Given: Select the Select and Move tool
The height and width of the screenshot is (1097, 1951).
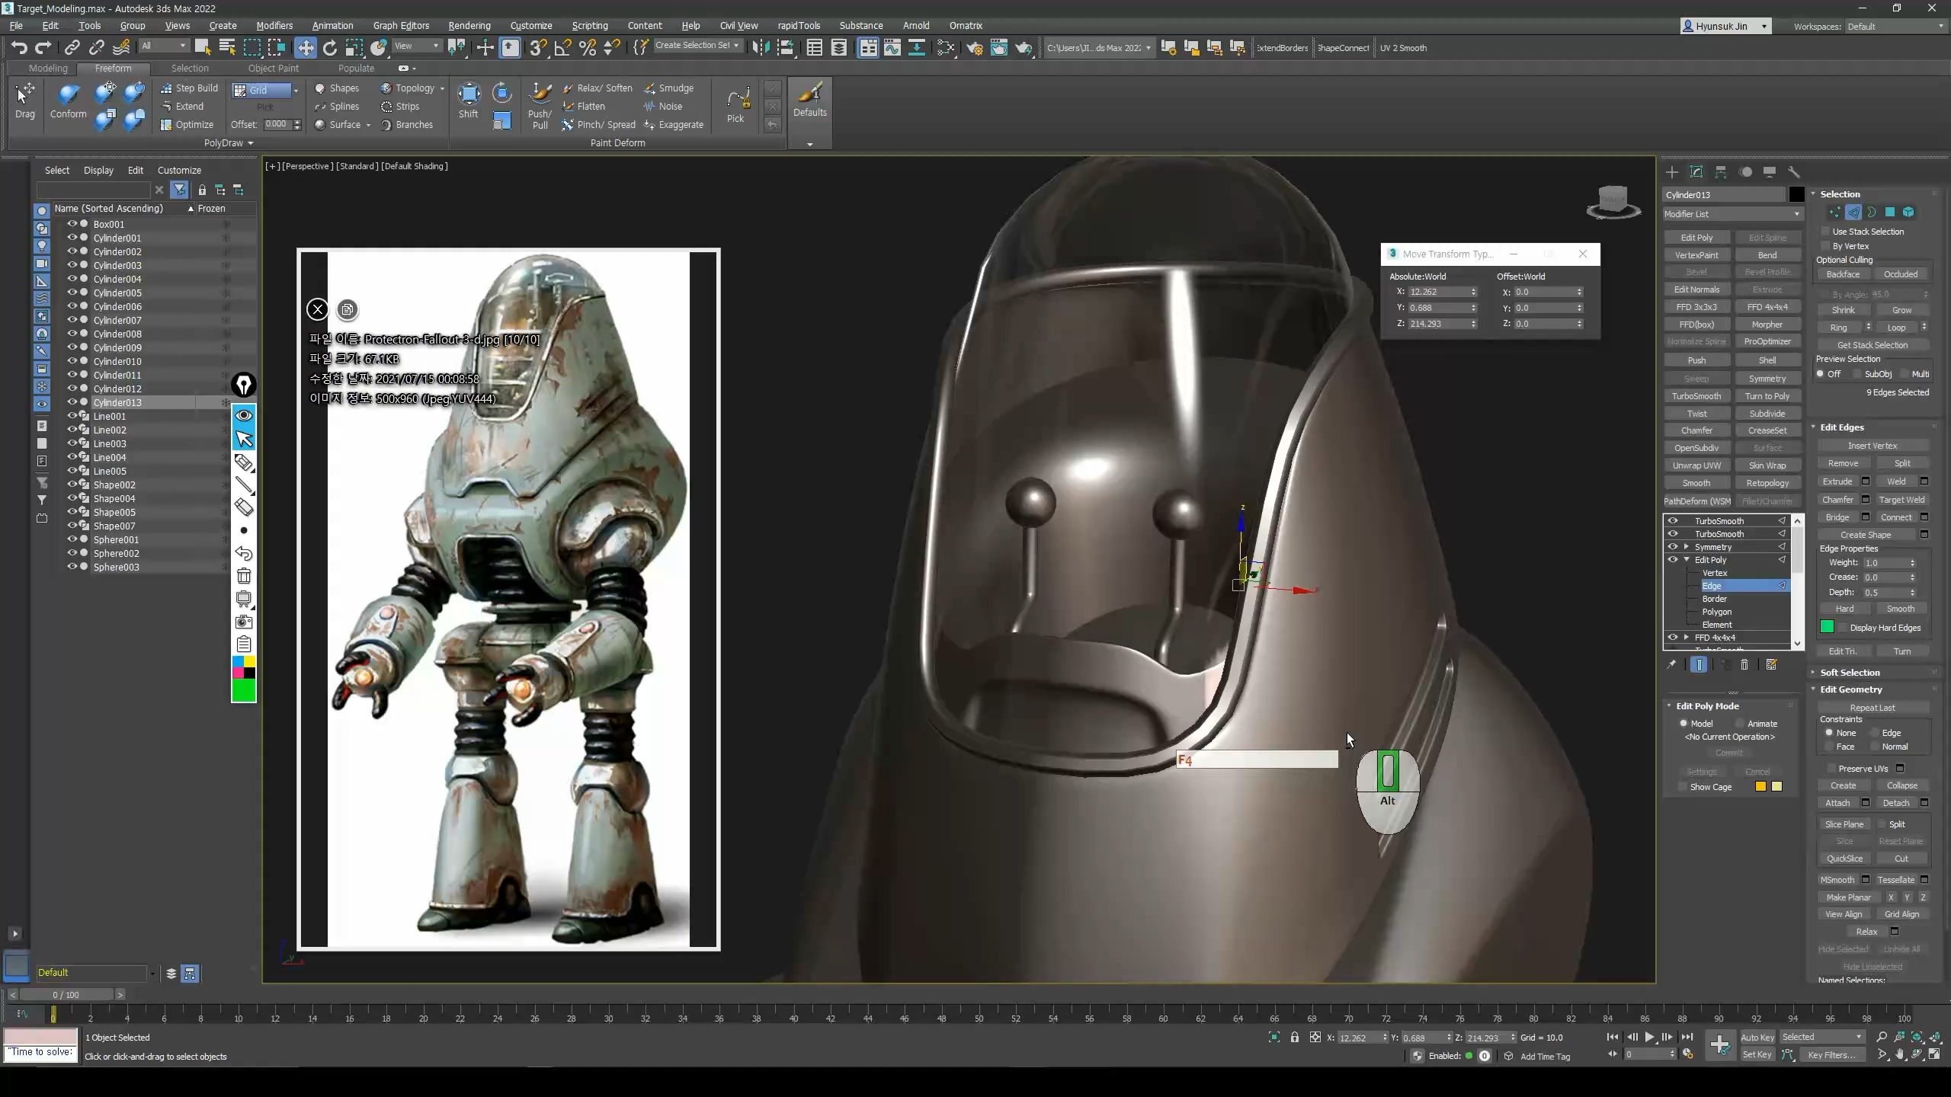Looking at the screenshot, I should click(x=305, y=48).
